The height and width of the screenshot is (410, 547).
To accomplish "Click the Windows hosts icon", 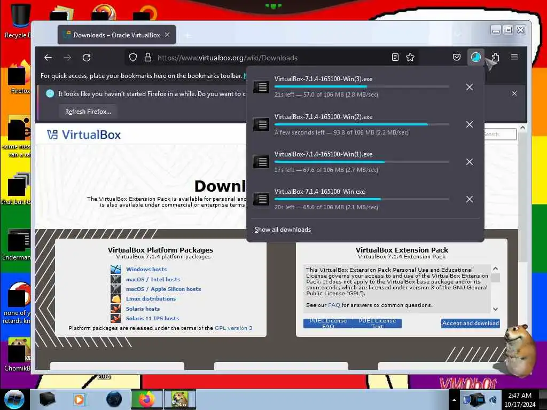I will [115, 269].
